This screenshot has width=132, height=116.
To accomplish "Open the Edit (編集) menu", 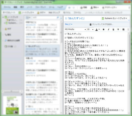I will coord(15,7).
